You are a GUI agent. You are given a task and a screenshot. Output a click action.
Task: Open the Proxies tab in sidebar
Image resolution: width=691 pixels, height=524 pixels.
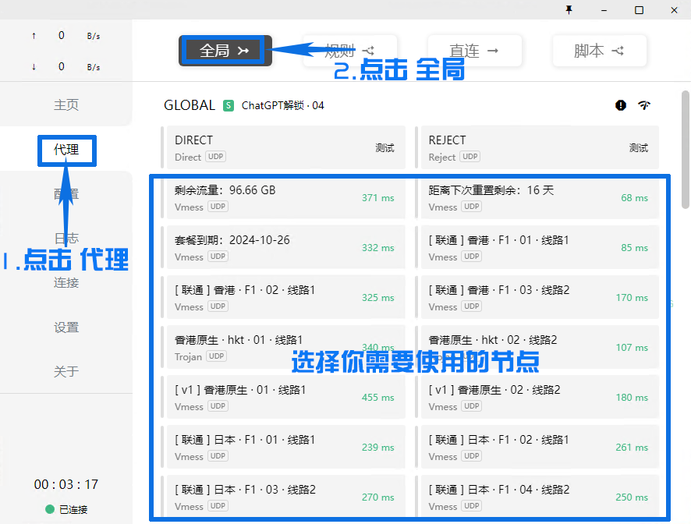tap(66, 149)
